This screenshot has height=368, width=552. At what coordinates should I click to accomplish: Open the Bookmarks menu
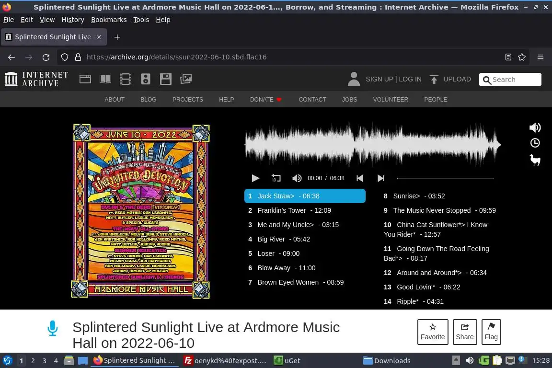109,20
